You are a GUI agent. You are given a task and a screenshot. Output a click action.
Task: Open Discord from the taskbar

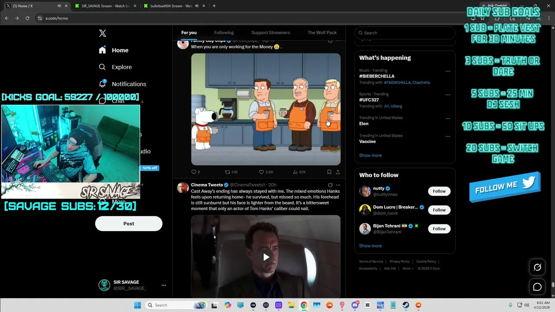(x=355, y=305)
